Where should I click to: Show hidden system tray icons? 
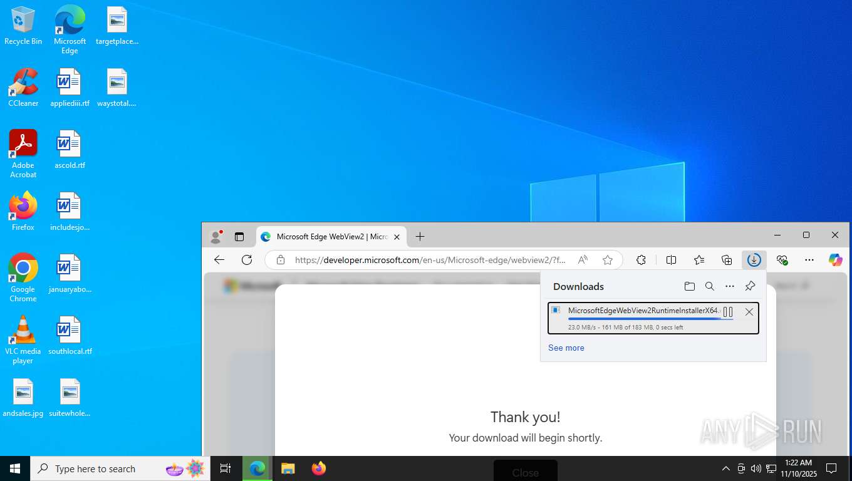pos(725,468)
